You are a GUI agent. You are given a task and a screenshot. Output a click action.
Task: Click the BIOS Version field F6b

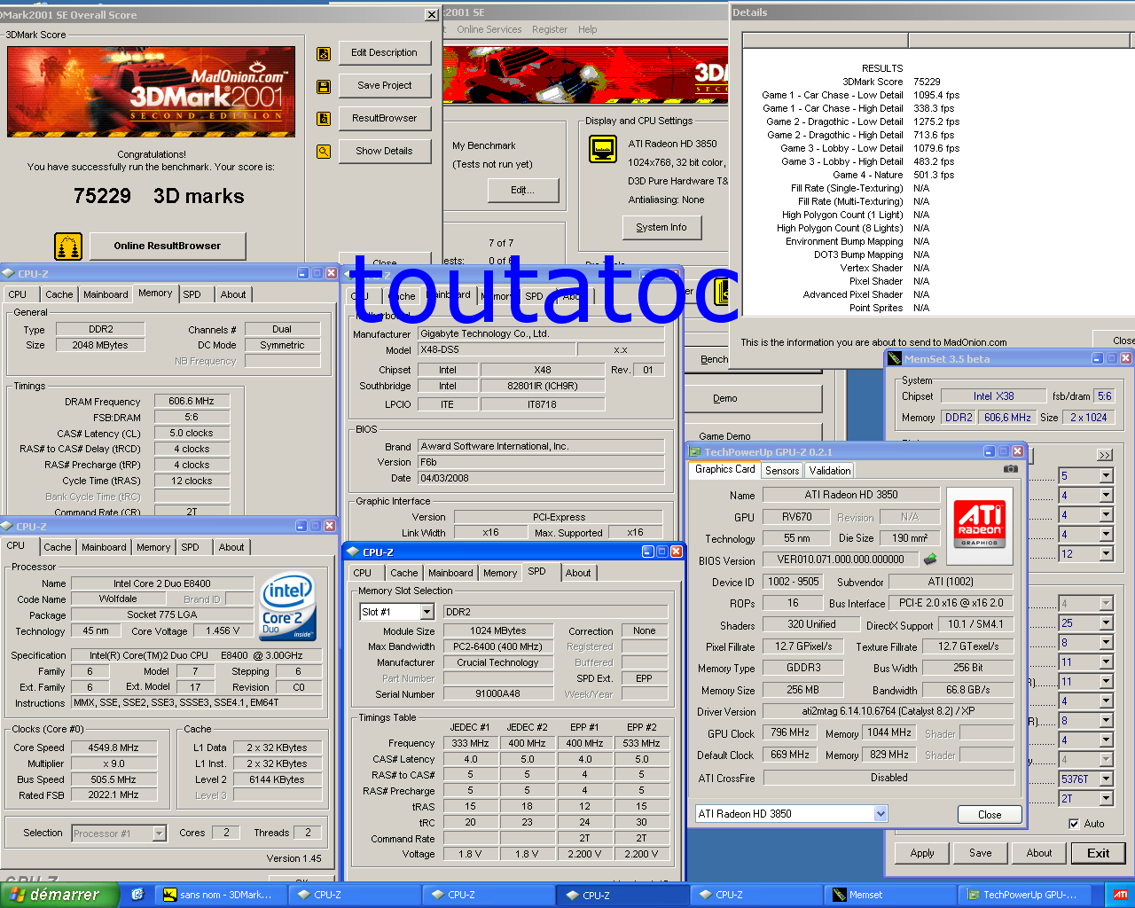point(540,462)
